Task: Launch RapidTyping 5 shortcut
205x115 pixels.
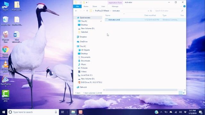Action: [6, 81]
